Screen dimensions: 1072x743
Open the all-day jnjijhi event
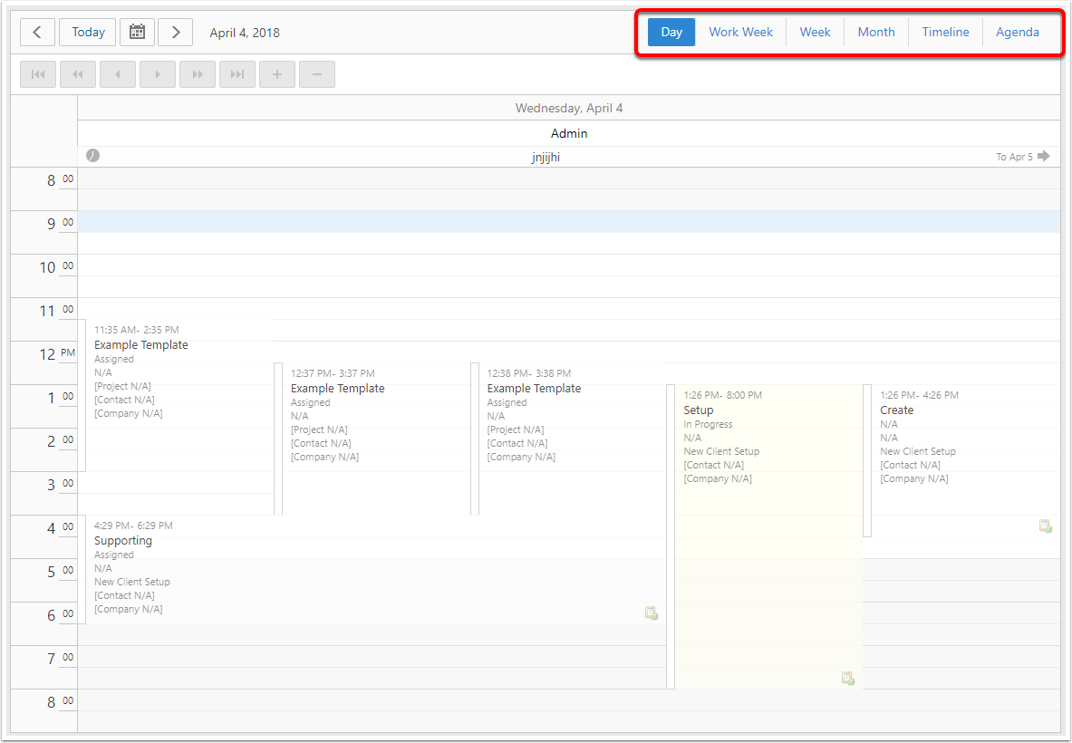569,158
